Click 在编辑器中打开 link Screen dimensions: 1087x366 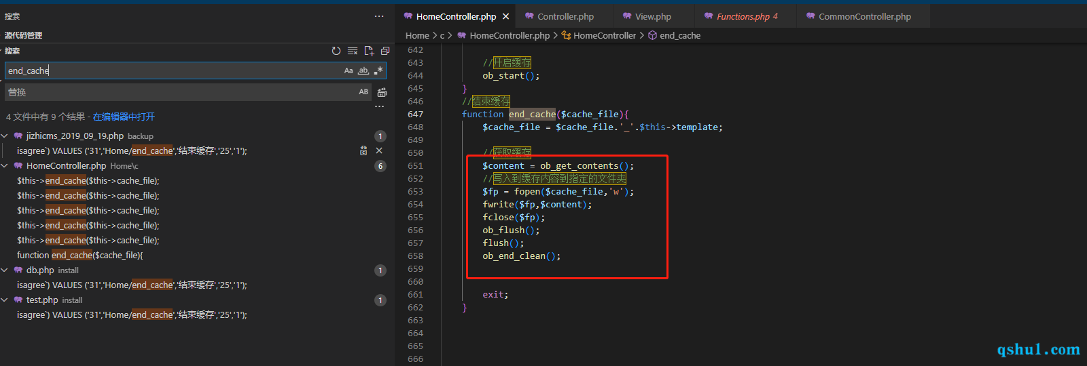124,117
